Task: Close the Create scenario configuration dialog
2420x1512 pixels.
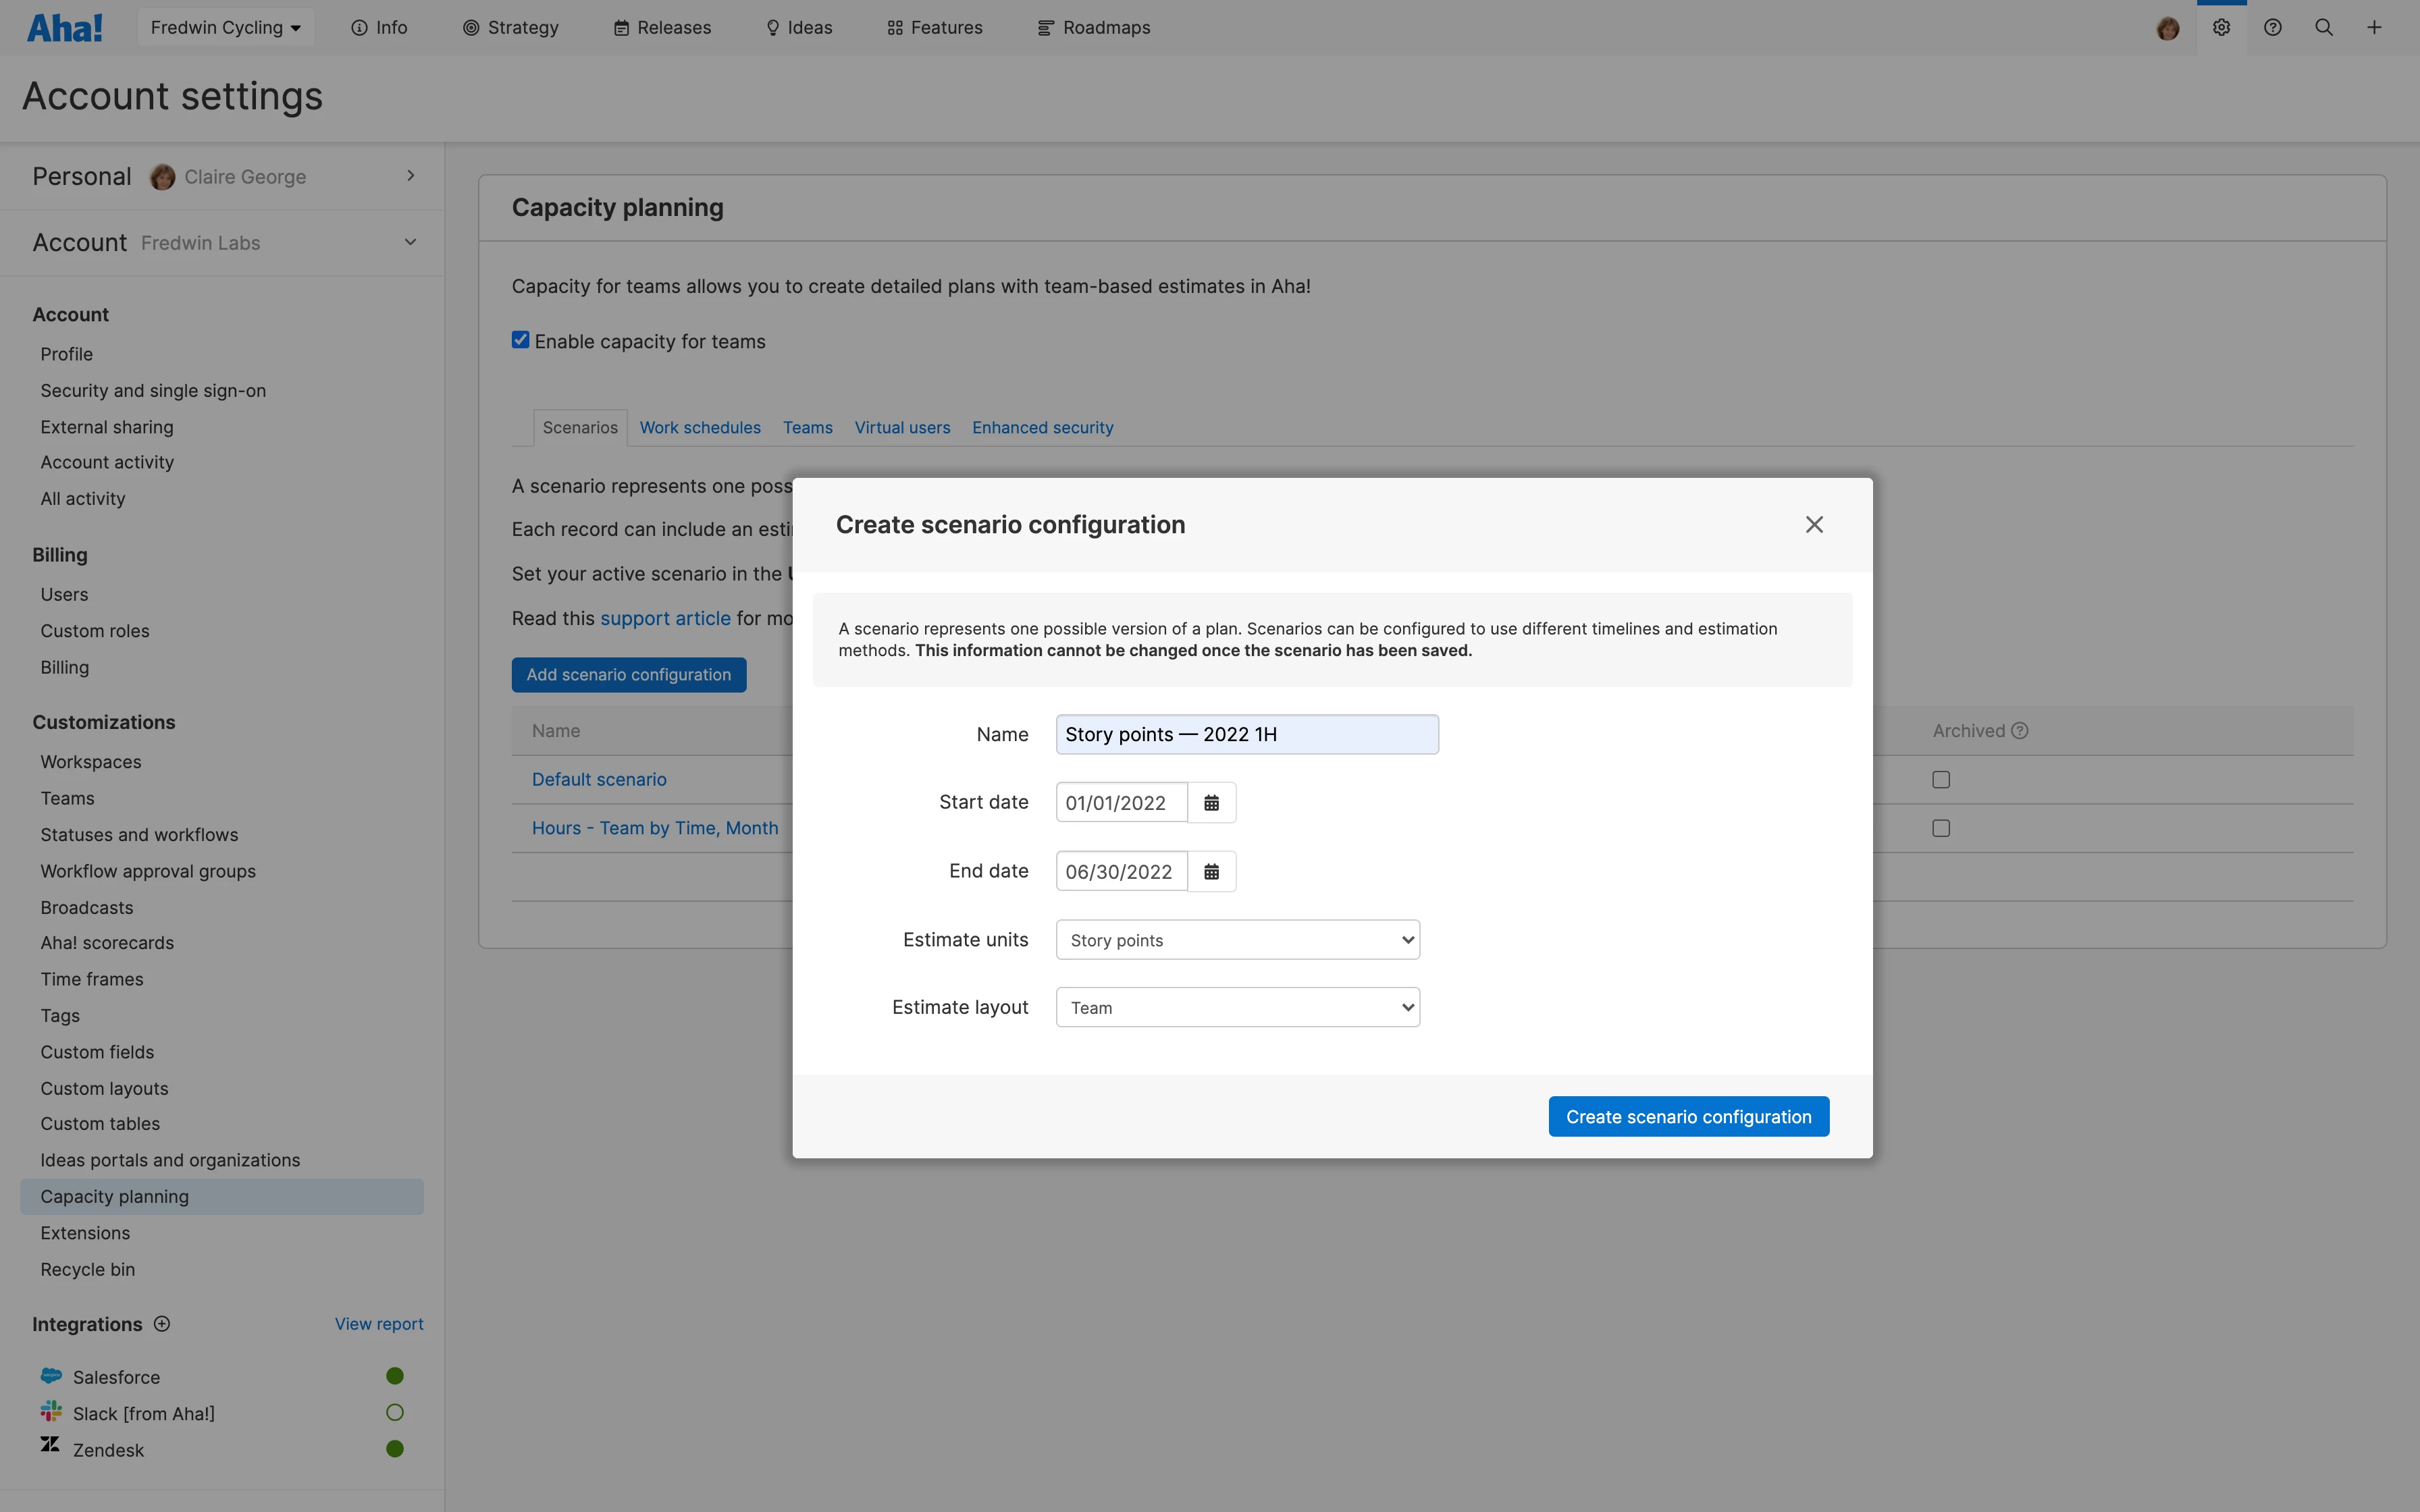Action: (1814, 525)
